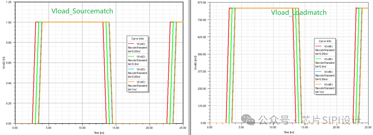Select the Curve Info header in the left plot legend
Screen dimensions: 373x135
click(137, 38)
